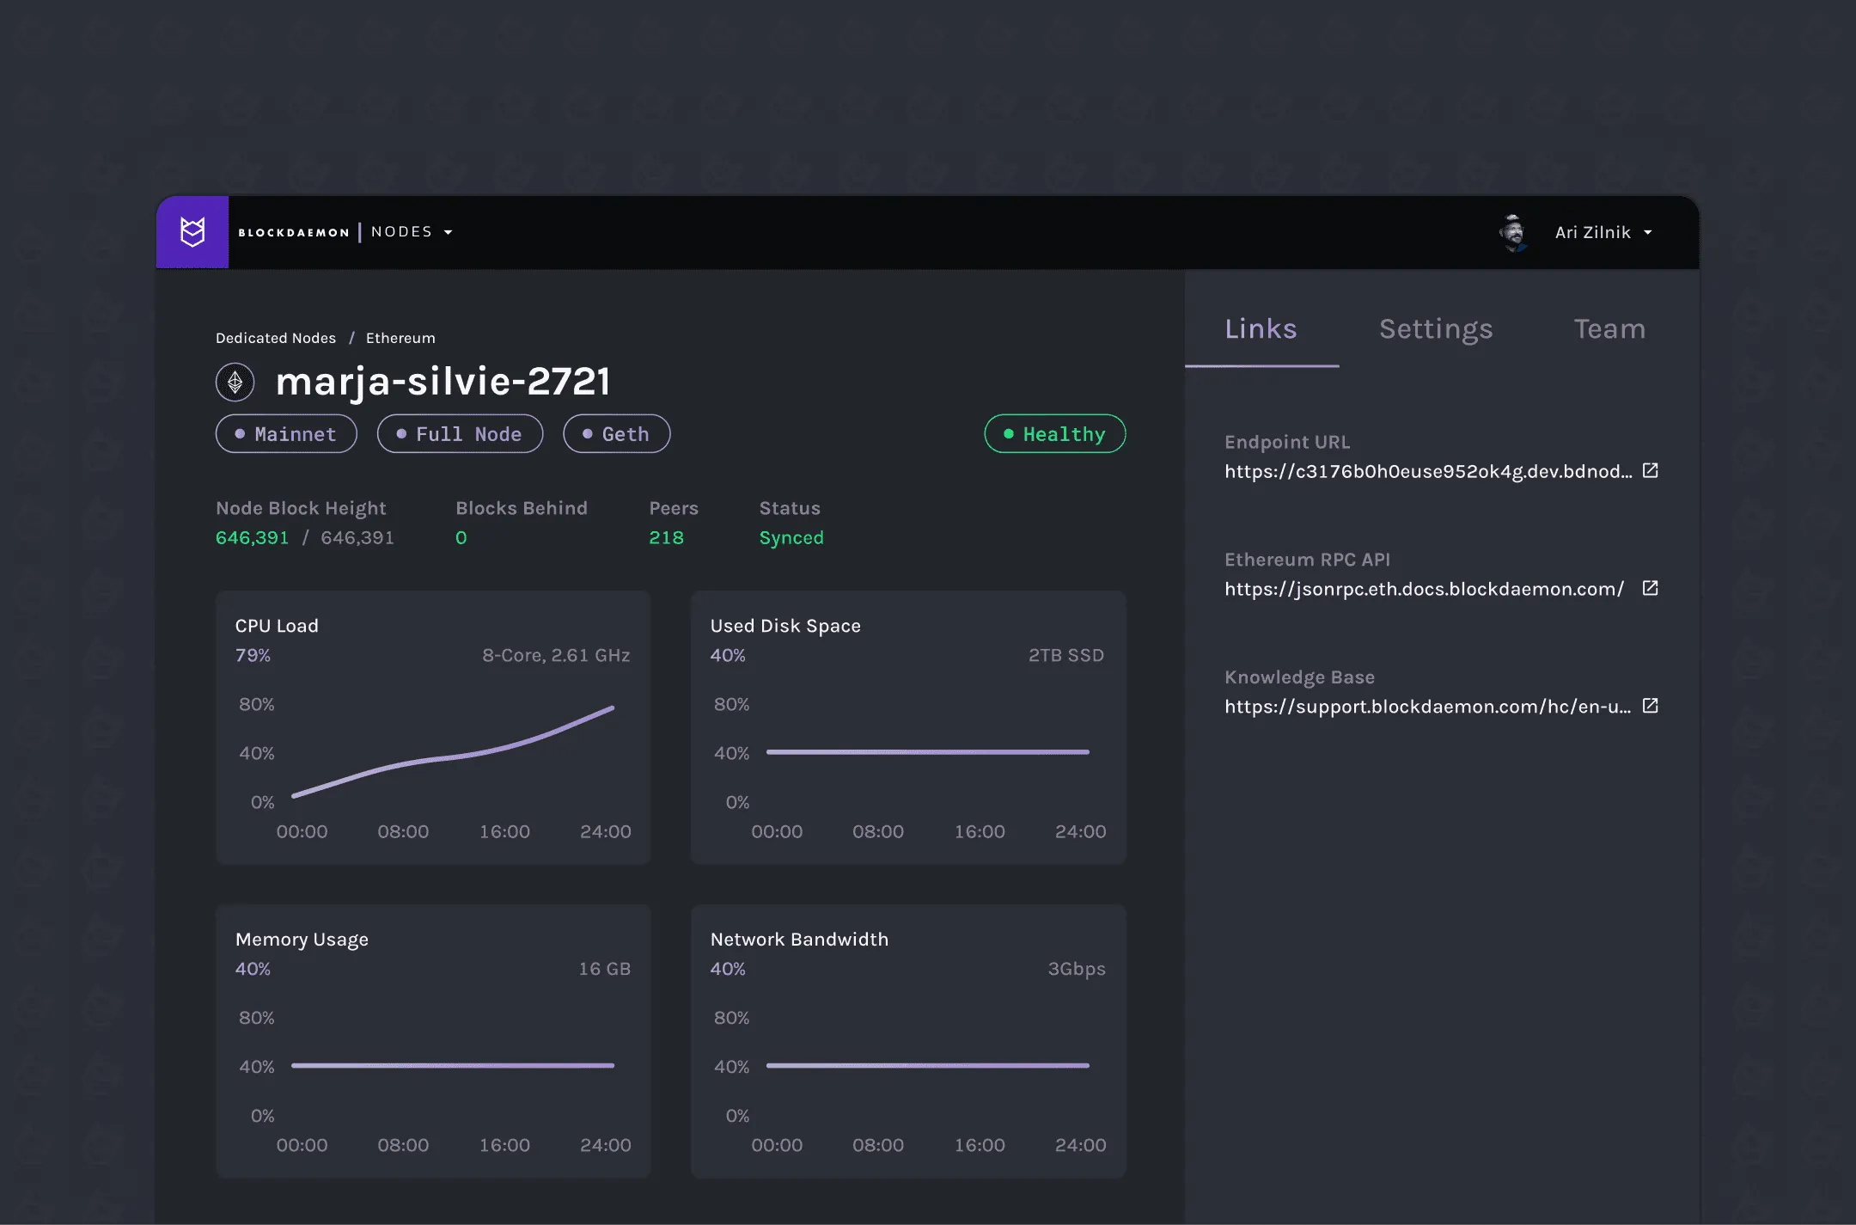Click the NODES product switcher label

[x=401, y=232]
